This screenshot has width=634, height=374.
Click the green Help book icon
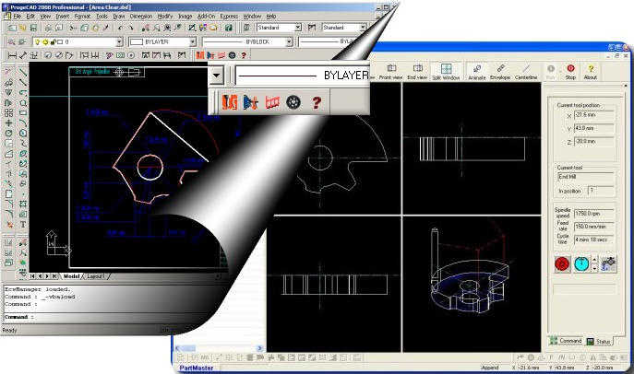point(229,28)
